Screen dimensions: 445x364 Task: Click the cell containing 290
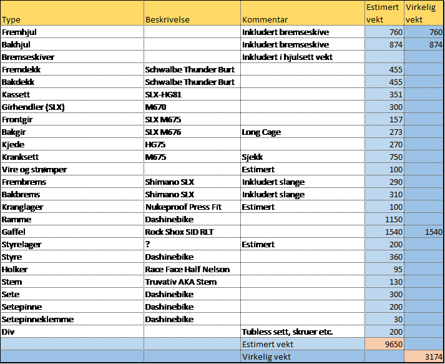384,182
